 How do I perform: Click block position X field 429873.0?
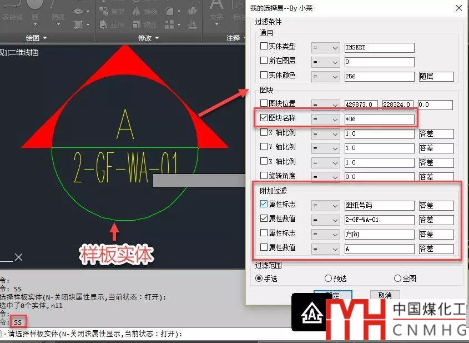coord(361,105)
